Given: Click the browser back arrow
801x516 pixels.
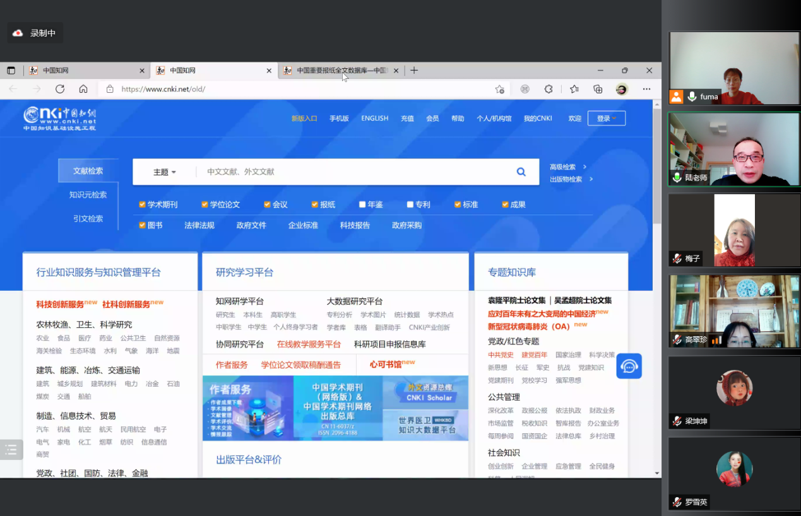Looking at the screenshot, I should click(13, 89).
